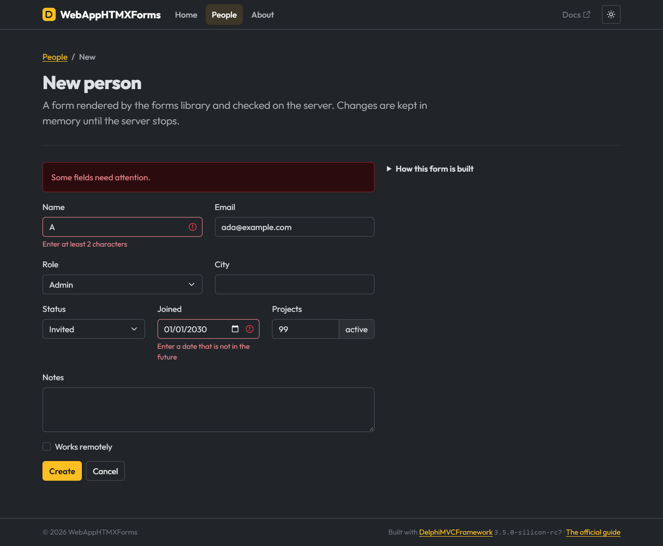Follow the People breadcrumb link

[55, 57]
